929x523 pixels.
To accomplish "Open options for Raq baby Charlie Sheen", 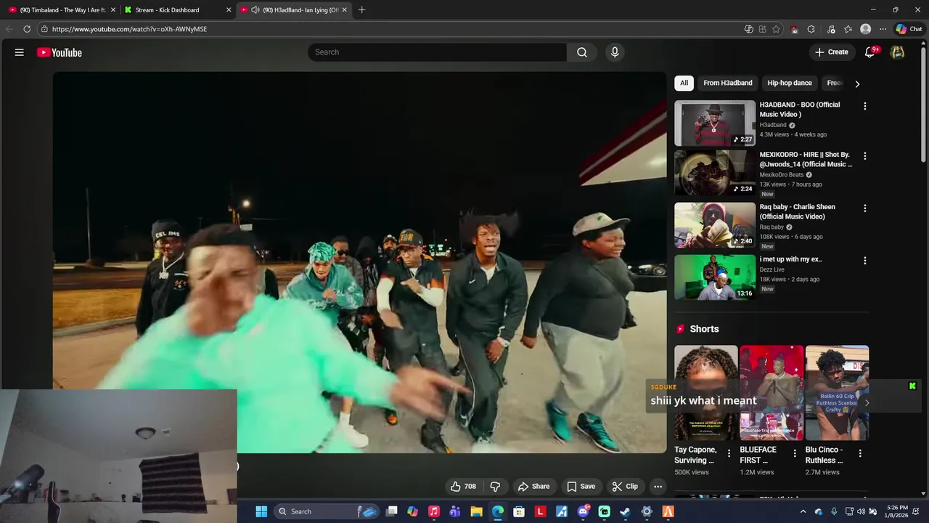I will click(x=864, y=208).
